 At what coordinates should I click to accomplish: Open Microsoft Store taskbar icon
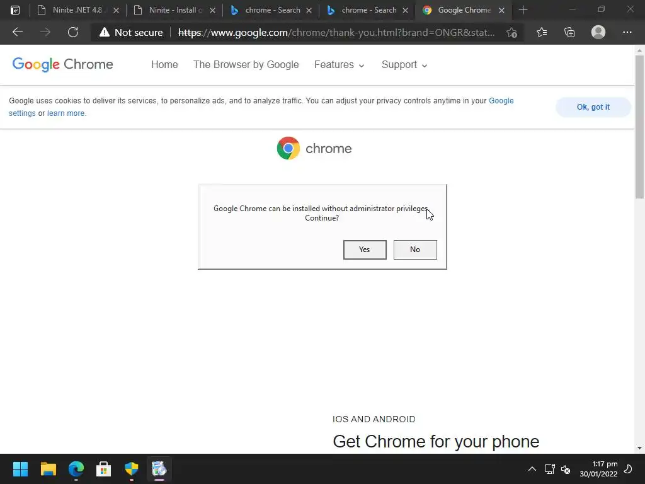pos(104,469)
